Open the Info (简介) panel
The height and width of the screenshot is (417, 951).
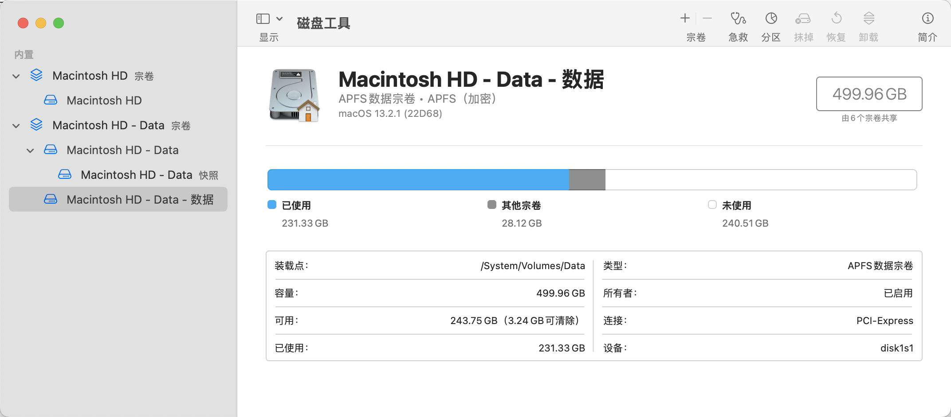point(927,19)
